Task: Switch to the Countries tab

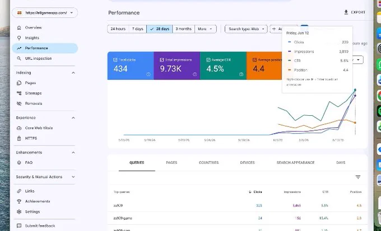Action: coord(209,163)
